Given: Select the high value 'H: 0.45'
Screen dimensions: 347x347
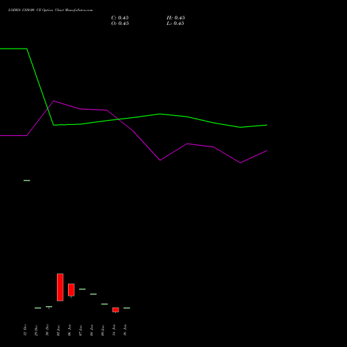Looking at the screenshot, I should [x=176, y=18].
